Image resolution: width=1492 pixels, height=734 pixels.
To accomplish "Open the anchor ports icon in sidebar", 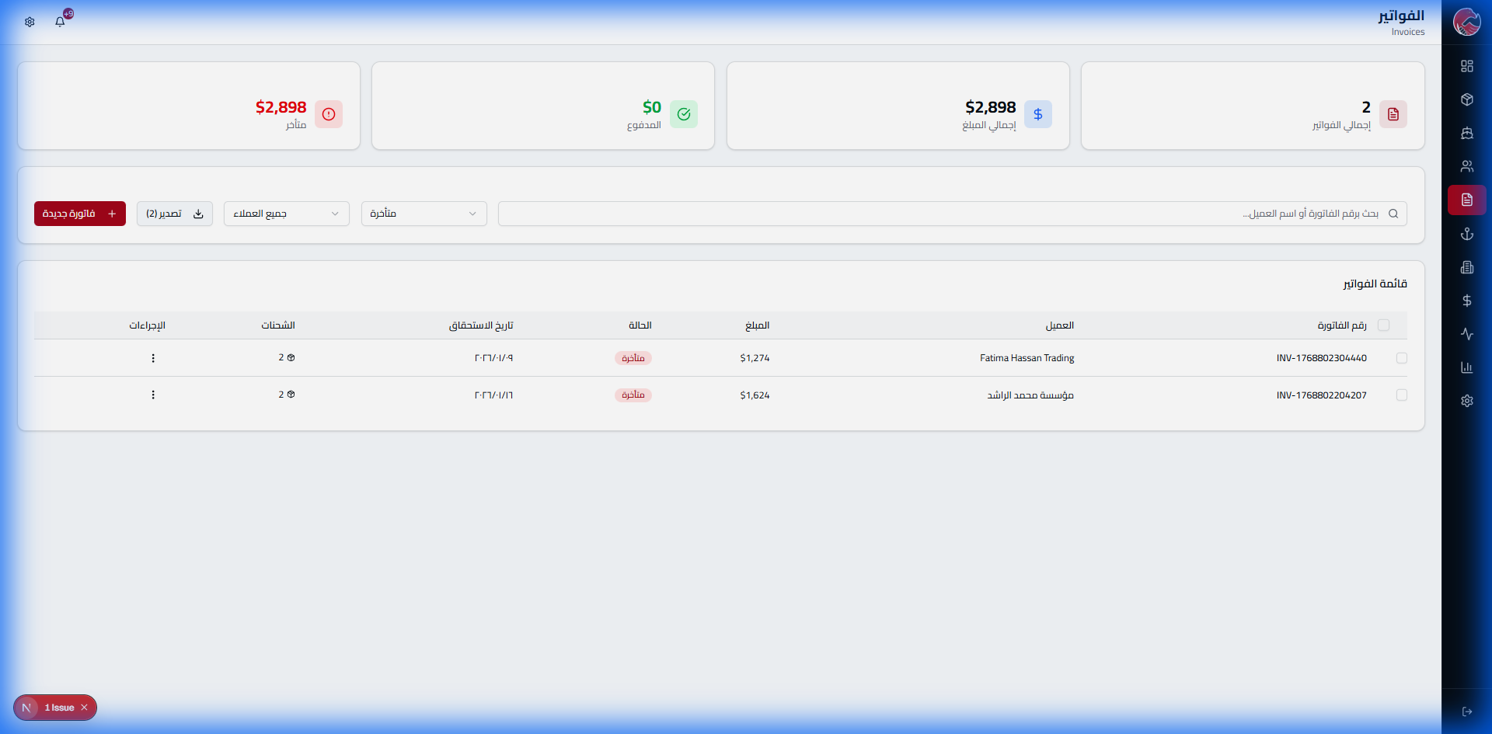I will pos(1467,233).
